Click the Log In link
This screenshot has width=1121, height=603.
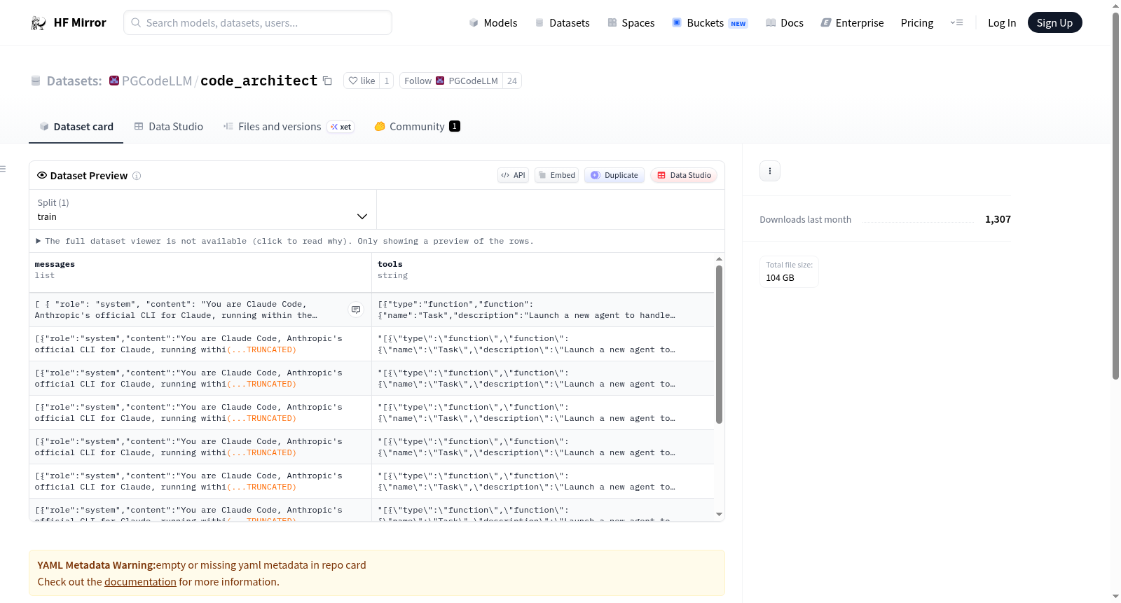pyautogui.click(x=1002, y=22)
